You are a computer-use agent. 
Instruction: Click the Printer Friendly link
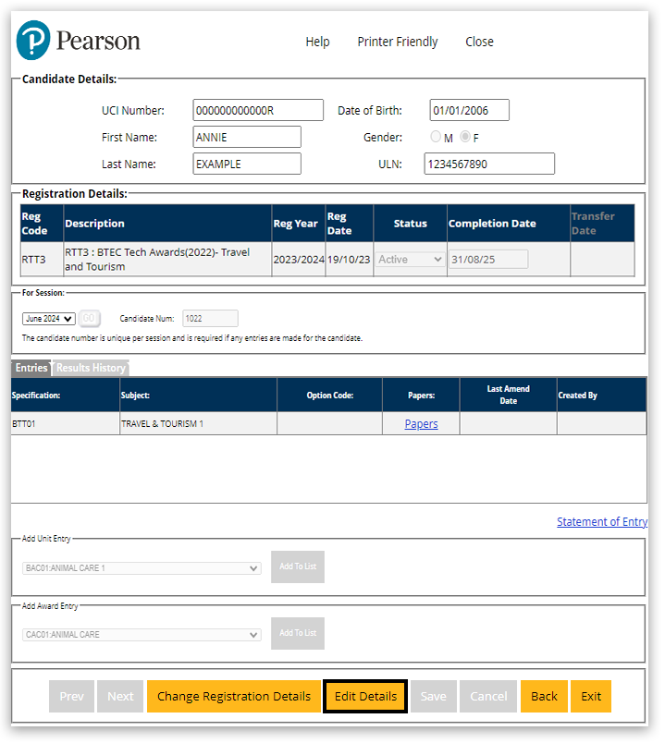pos(398,42)
